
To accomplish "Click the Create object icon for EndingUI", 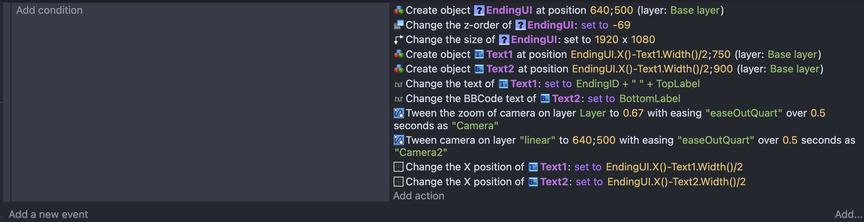I will (x=399, y=10).
